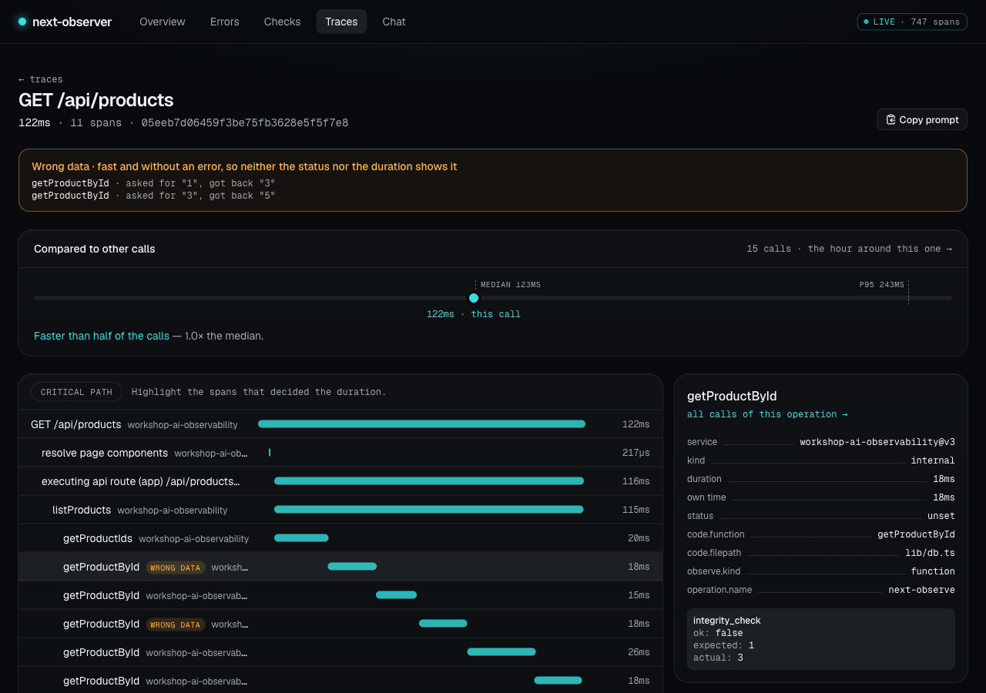Select the executing api route span row
986x693 pixels.
(340, 481)
